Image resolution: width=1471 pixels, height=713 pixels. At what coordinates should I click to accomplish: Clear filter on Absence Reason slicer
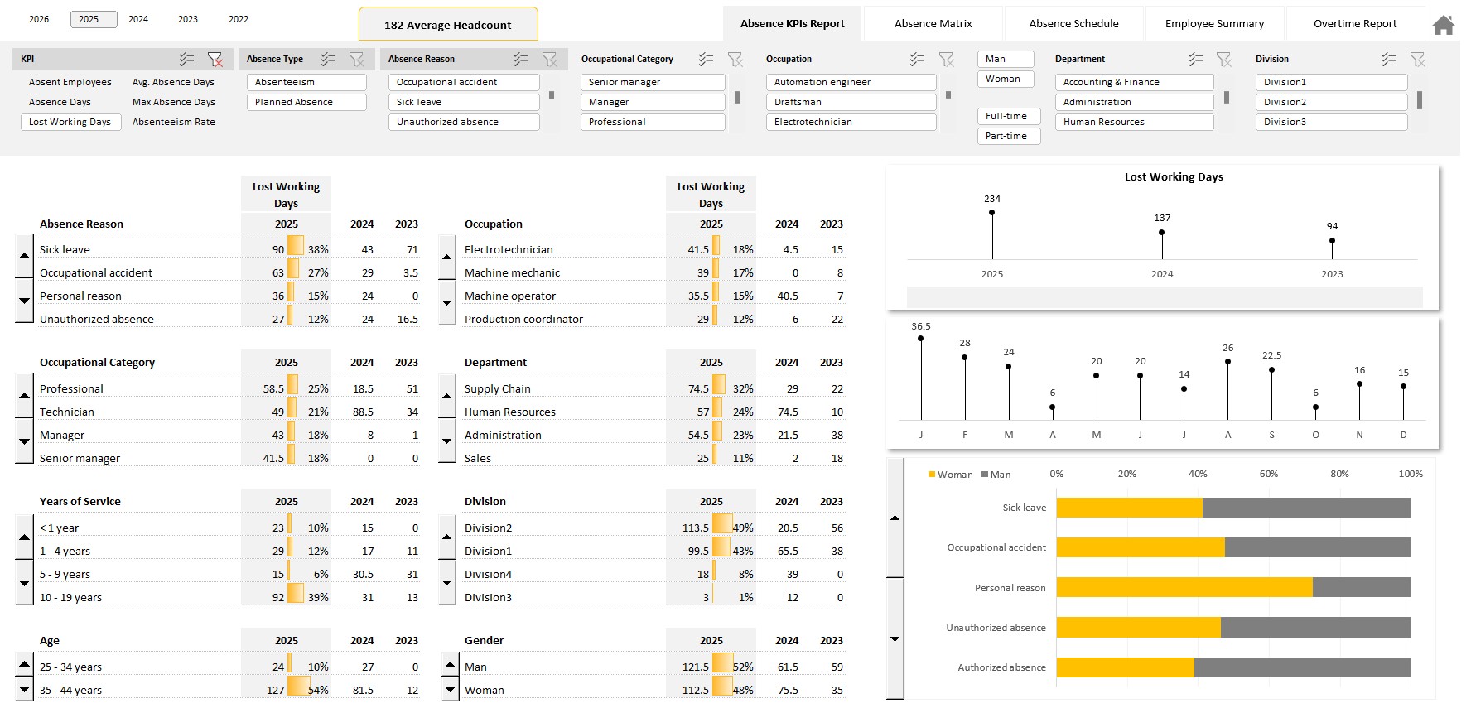[x=550, y=60]
